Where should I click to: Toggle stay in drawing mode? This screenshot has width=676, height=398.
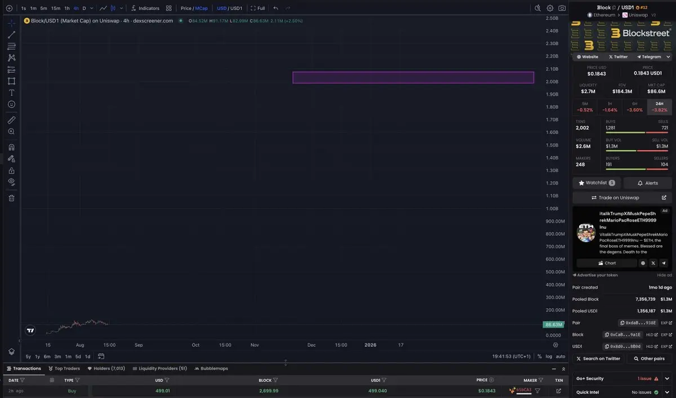(11, 159)
